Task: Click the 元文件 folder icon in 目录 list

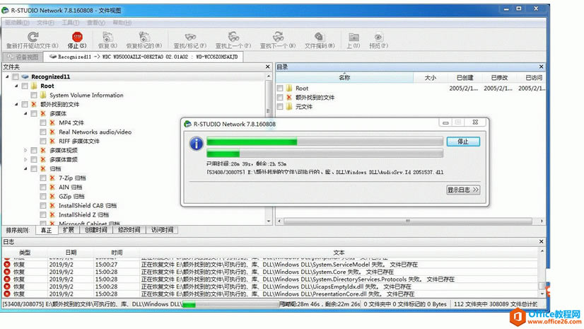Action: 289,107
